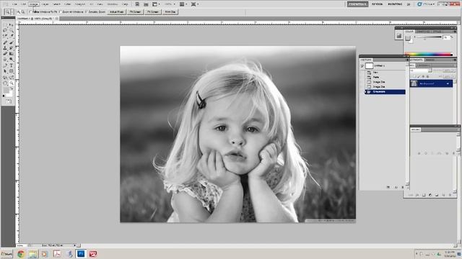Switch to the Channels tab
Viewport: 462px width, 259px height.
point(424,65)
